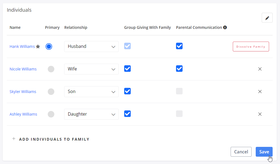
Task: Click the Dissolve Family button
Action: point(251,46)
